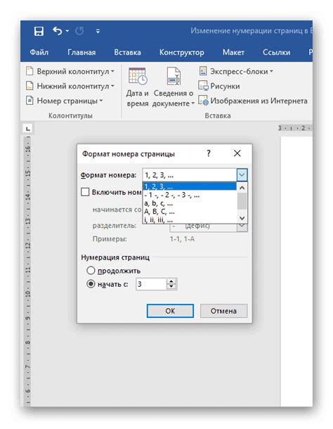Click the format list scrollbar thumb
This screenshot has height=429, width=333.
242,201
